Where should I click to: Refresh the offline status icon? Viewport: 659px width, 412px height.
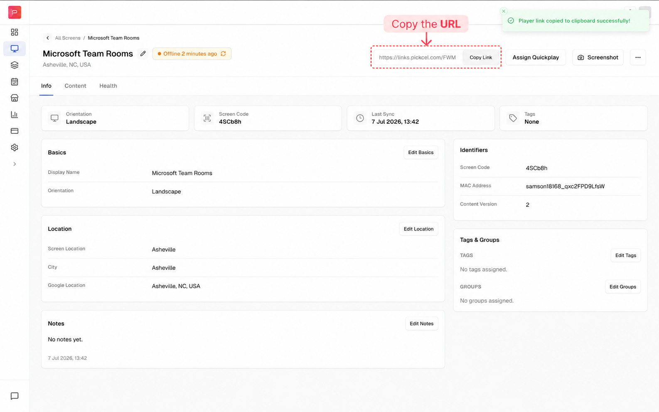224,54
